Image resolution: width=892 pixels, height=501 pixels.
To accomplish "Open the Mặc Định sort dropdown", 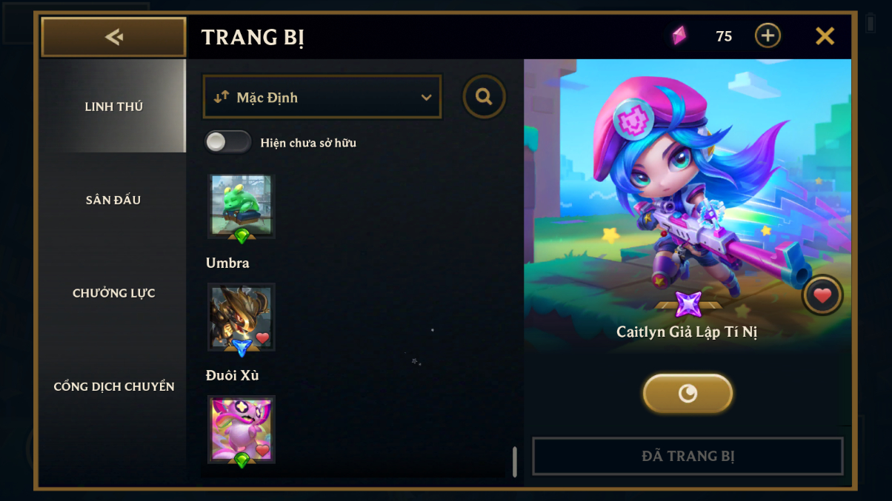I will [322, 97].
